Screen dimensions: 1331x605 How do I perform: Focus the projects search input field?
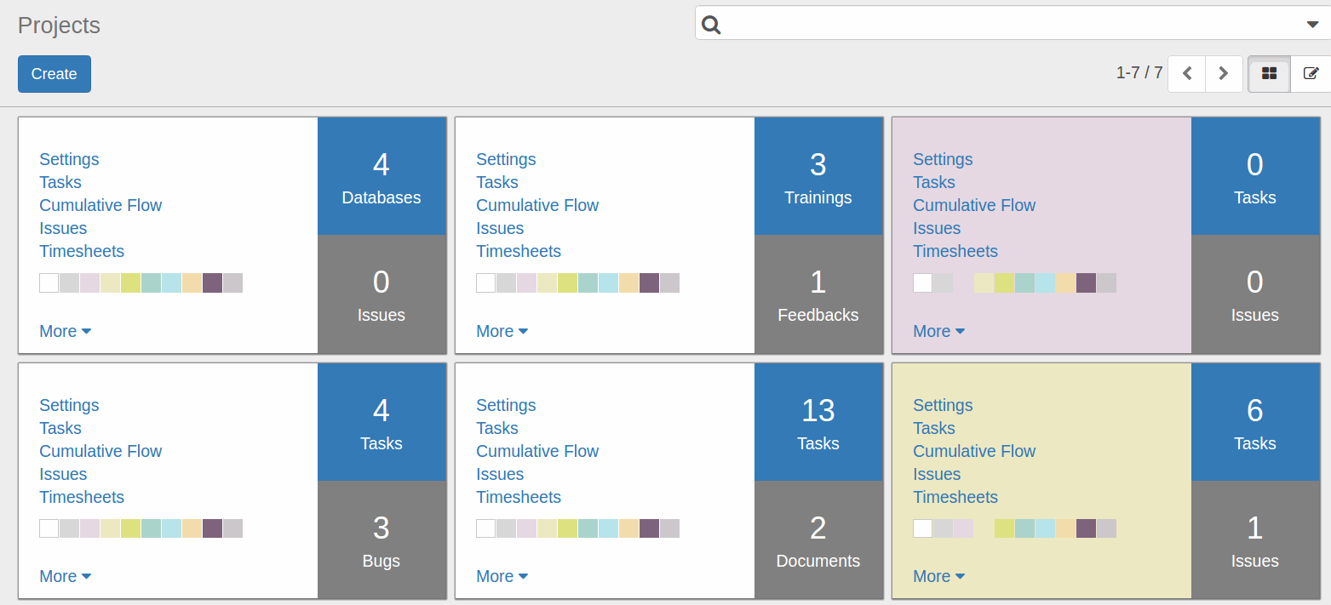point(1005,25)
